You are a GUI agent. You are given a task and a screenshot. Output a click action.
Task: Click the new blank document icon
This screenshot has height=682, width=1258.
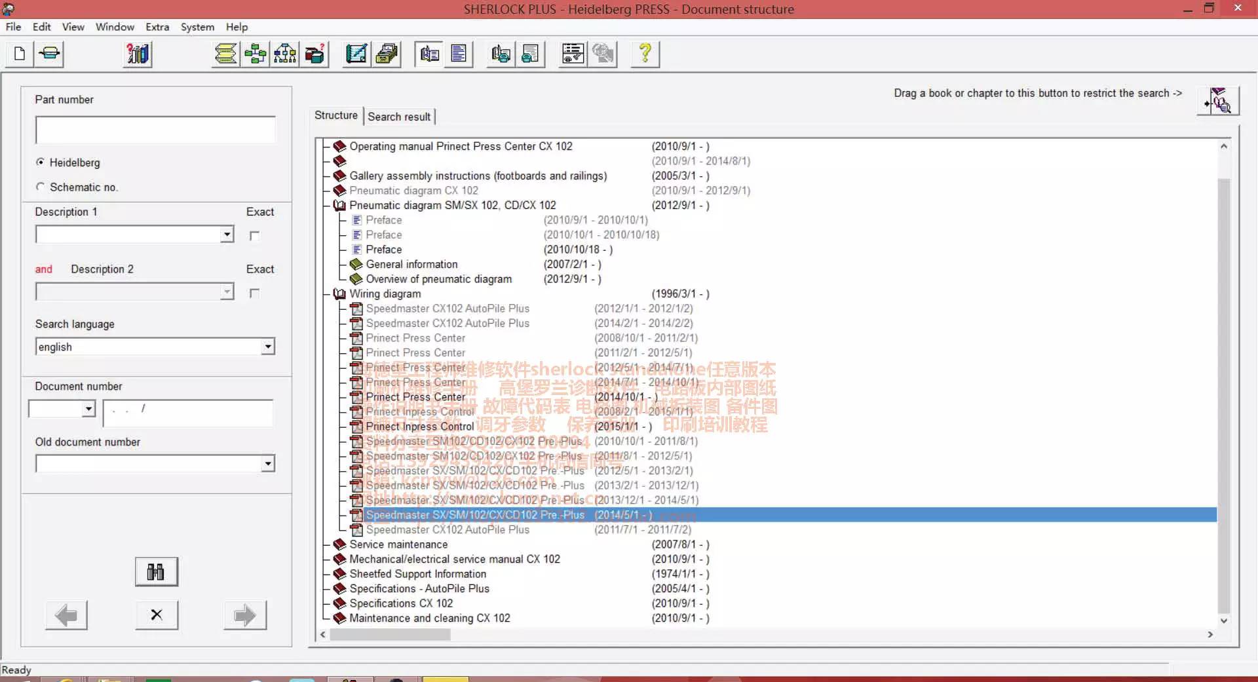(x=20, y=54)
